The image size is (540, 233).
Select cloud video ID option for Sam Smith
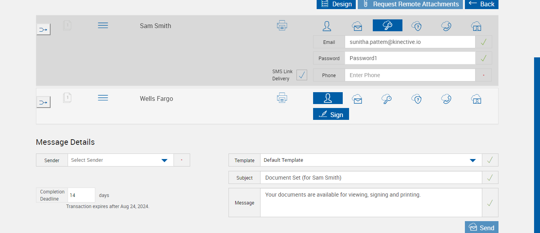[x=476, y=26]
